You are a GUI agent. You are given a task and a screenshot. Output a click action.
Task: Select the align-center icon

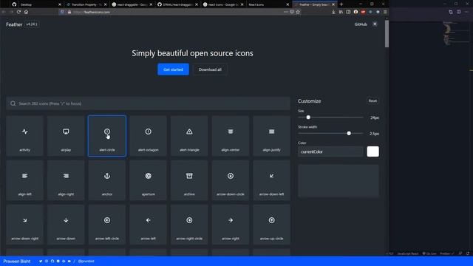[x=231, y=136]
